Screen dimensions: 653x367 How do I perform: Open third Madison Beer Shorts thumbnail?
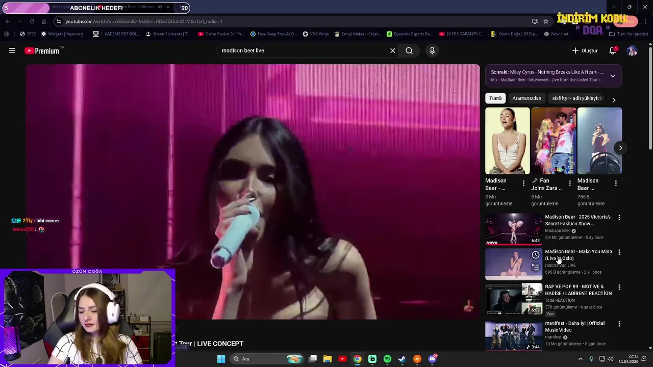point(599,141)
